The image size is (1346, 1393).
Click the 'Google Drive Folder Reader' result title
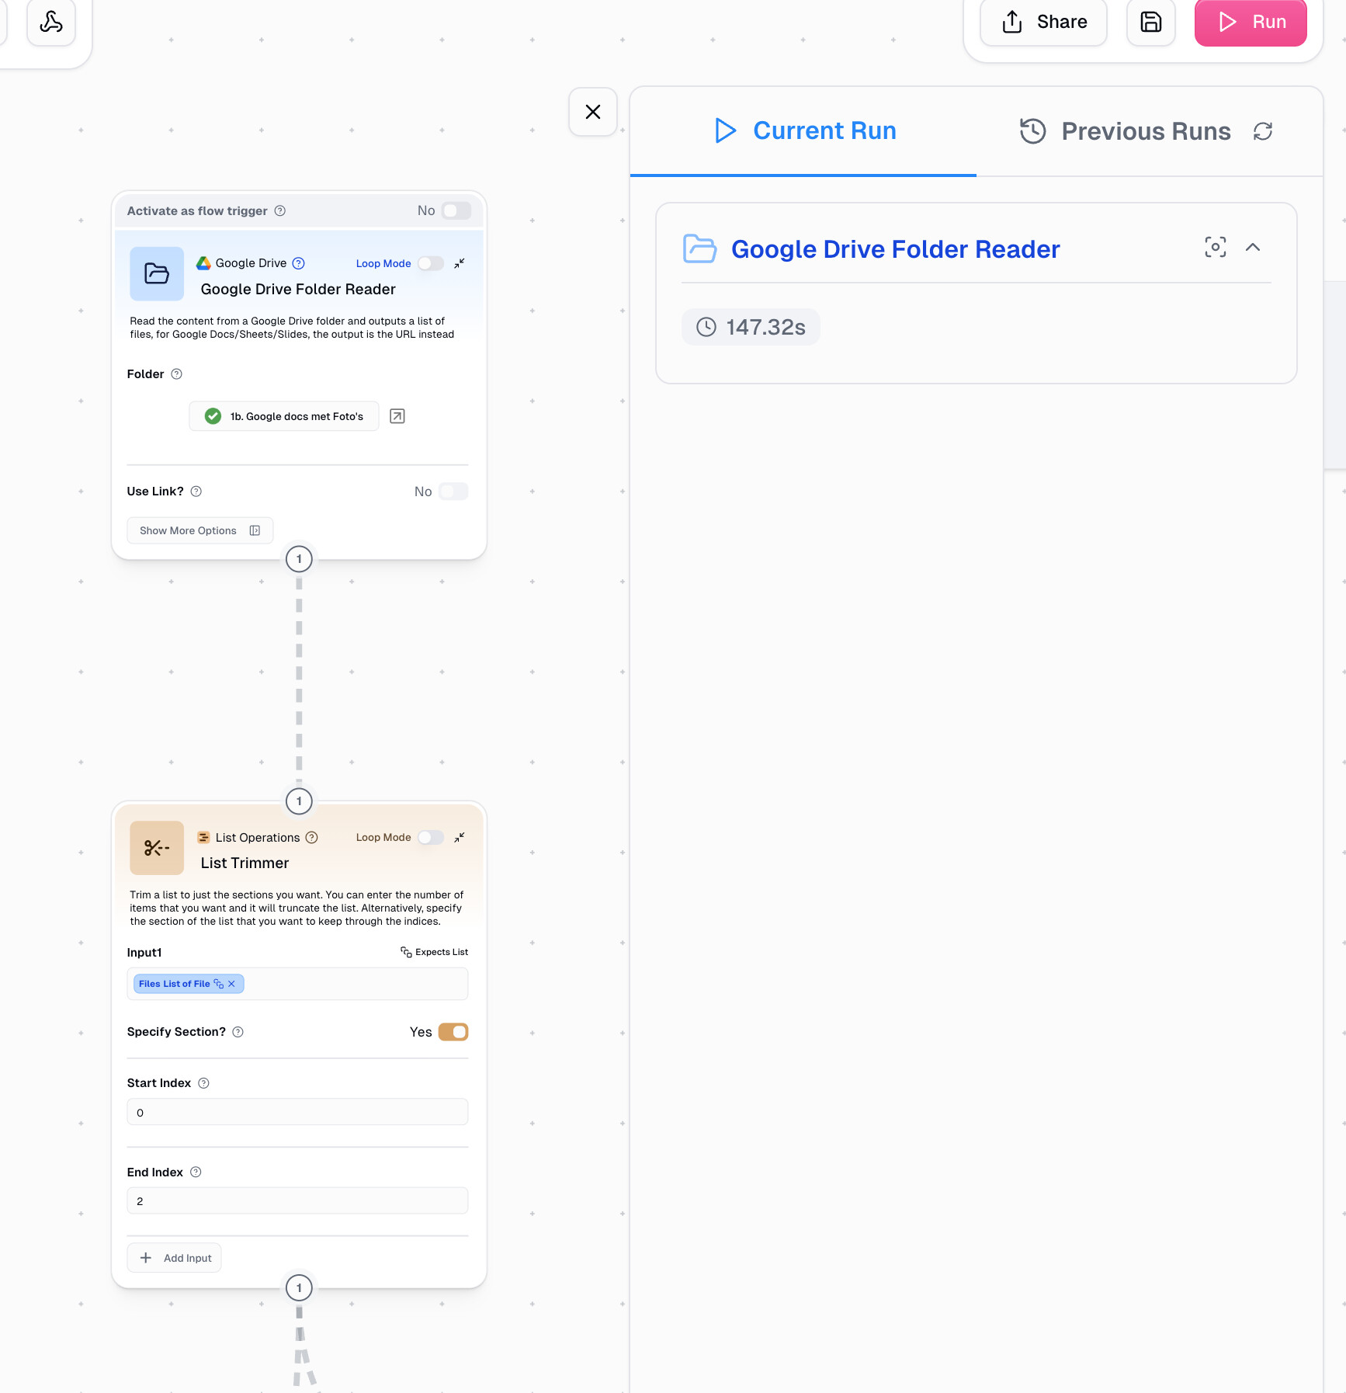pos(895,249)
